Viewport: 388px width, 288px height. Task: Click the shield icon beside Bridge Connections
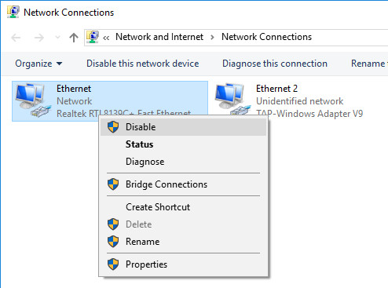113,184
